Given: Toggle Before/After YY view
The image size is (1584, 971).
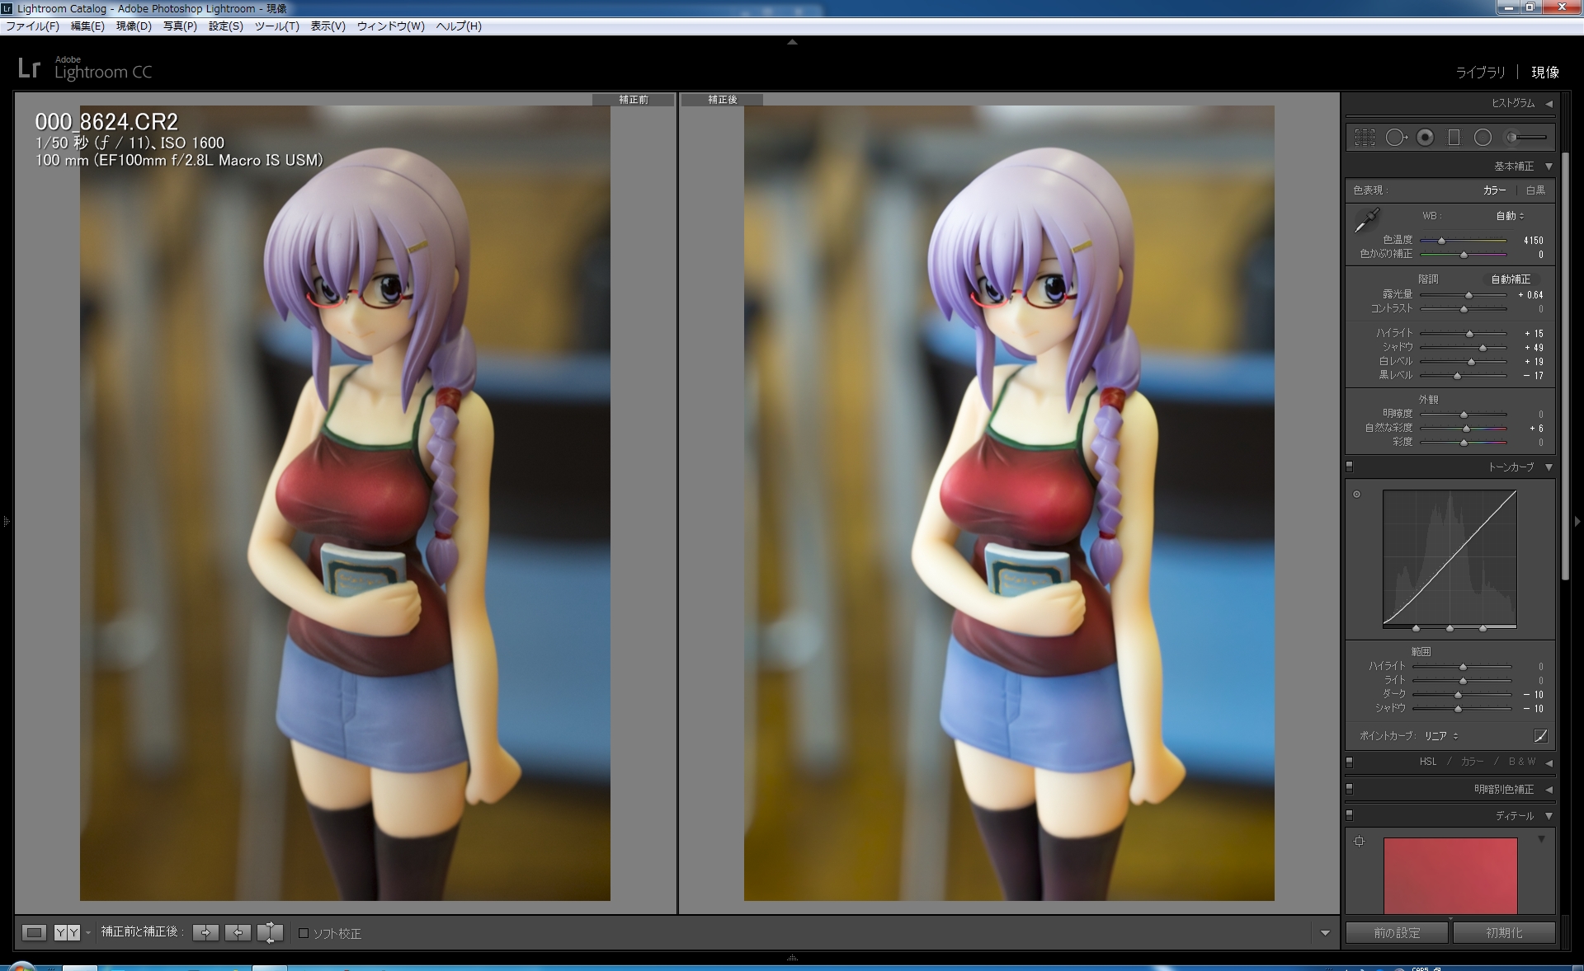Looking at the screenshot, I should pos(67,932).
